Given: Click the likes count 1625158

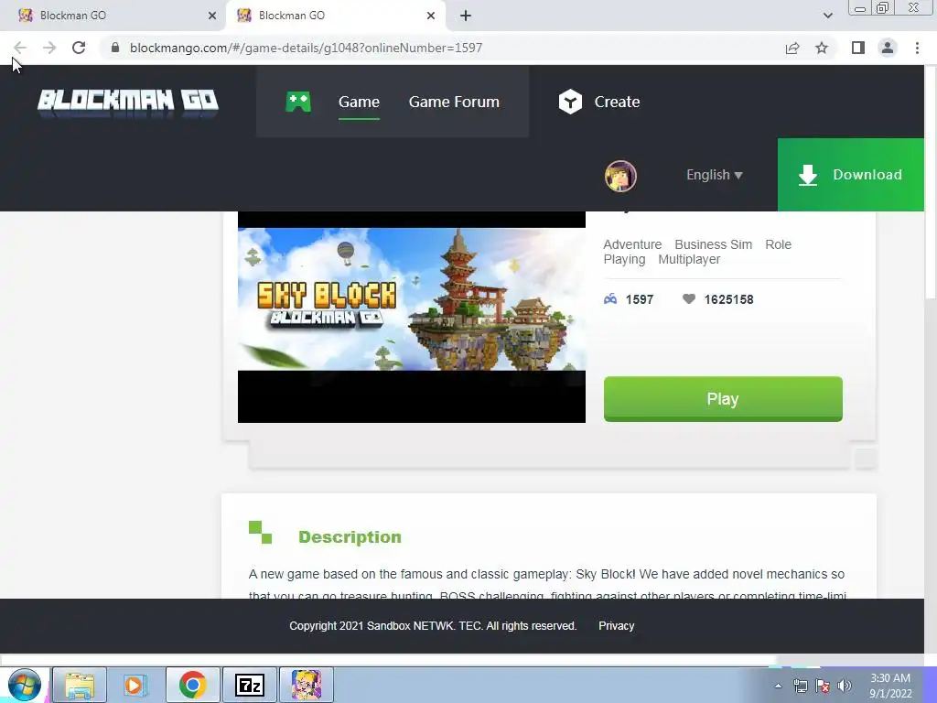Looking at the screenshot, I should (728, 299).
